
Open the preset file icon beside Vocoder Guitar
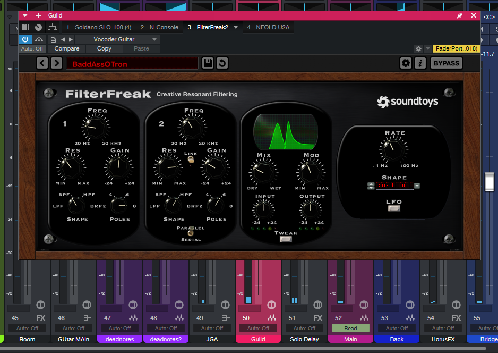pyautogui.click(x=53, y=40)
